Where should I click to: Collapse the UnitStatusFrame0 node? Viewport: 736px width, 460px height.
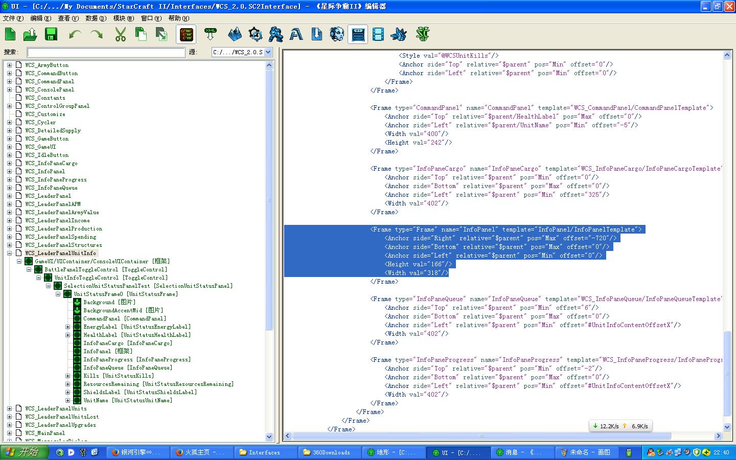(58, 294)
